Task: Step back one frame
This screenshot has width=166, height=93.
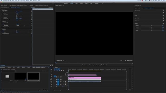Action: click(92, 65)
